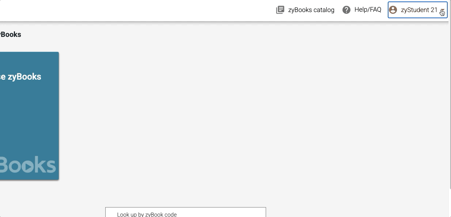Click the zyBooks catalog library icon
This screenshot has height=217, width=451.
coord(280,10)
